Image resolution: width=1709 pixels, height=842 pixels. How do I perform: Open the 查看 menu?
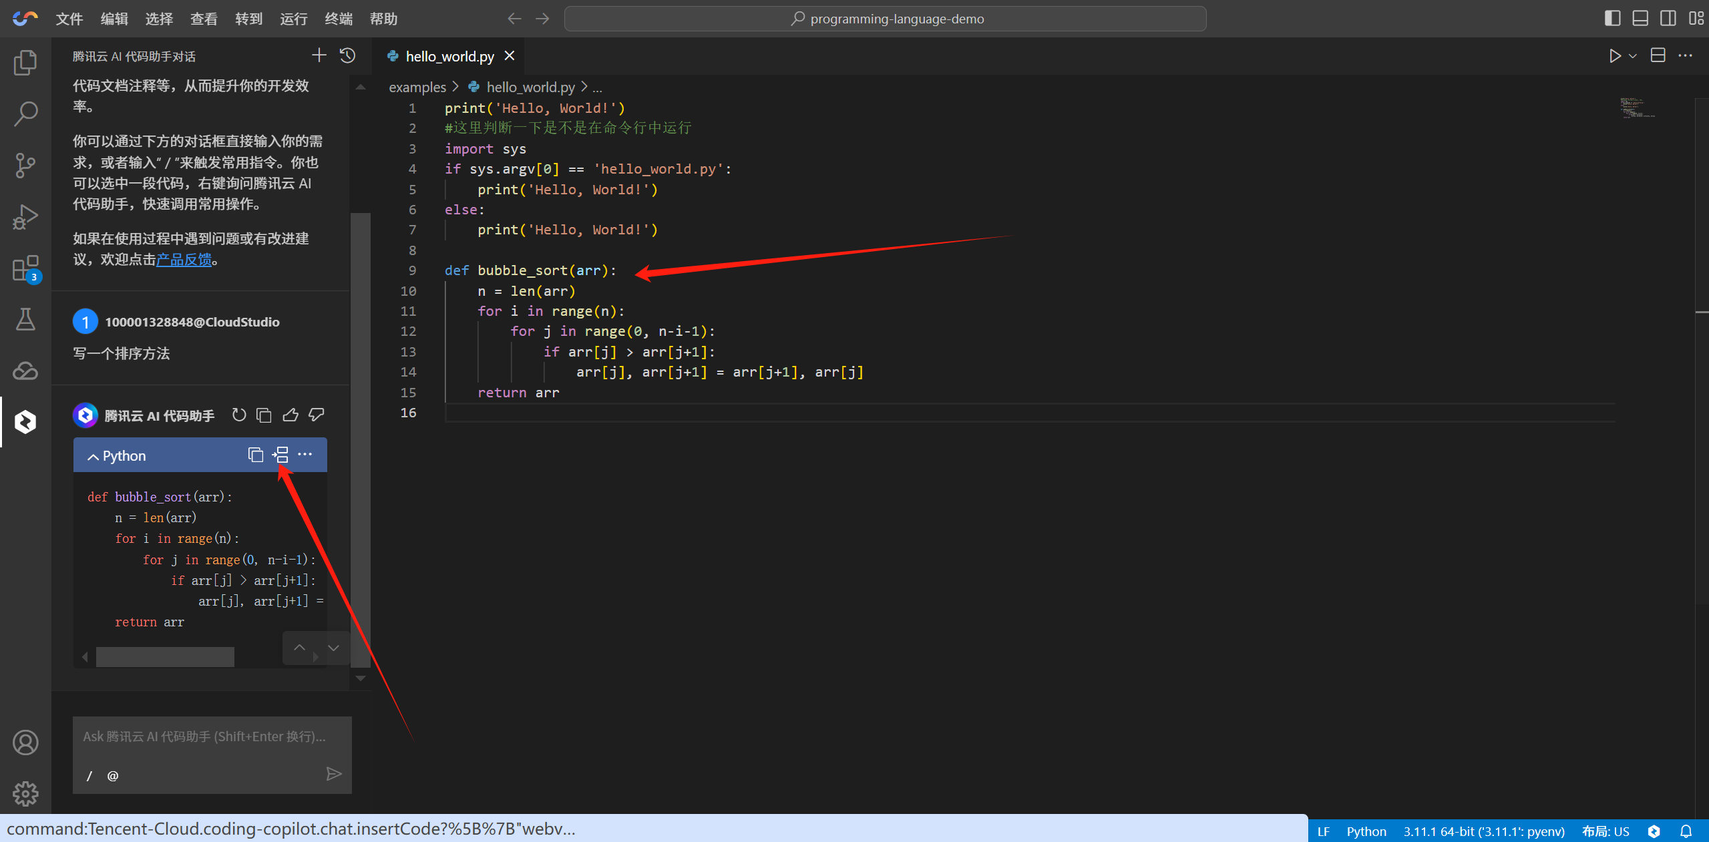[204, 19]
